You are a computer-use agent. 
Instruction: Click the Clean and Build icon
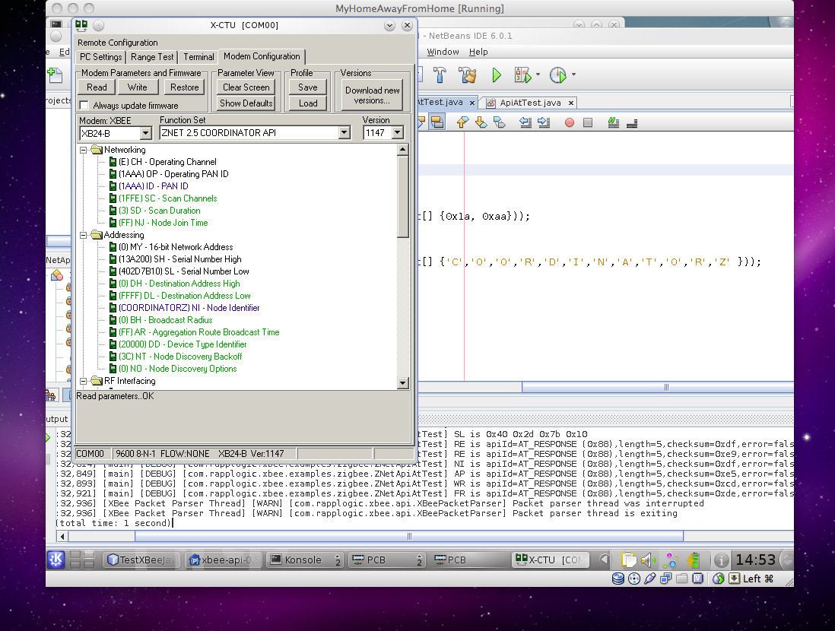tap(468, 75)
